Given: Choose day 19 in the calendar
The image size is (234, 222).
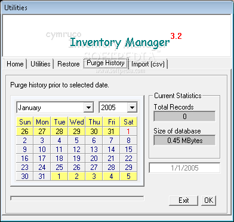Looking at the screenshot, I should (76, 159).
